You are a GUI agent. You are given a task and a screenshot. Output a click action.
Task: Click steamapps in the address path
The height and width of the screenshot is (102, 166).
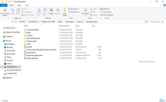(x=70, y=22)
